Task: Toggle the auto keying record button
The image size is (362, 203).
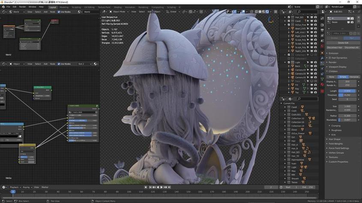Action: click(x=146, y=187)
